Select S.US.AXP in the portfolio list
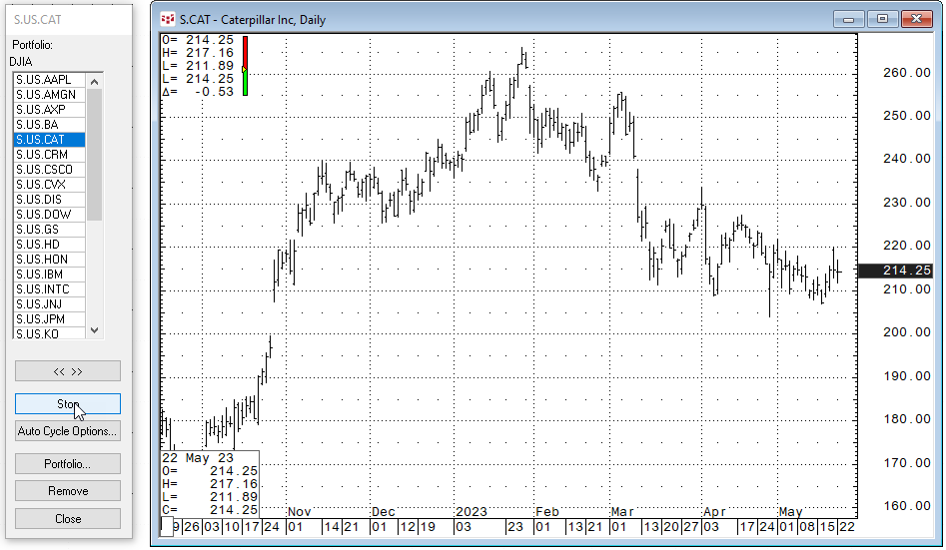This screenshot has width=946, height=550. (49, 110)
